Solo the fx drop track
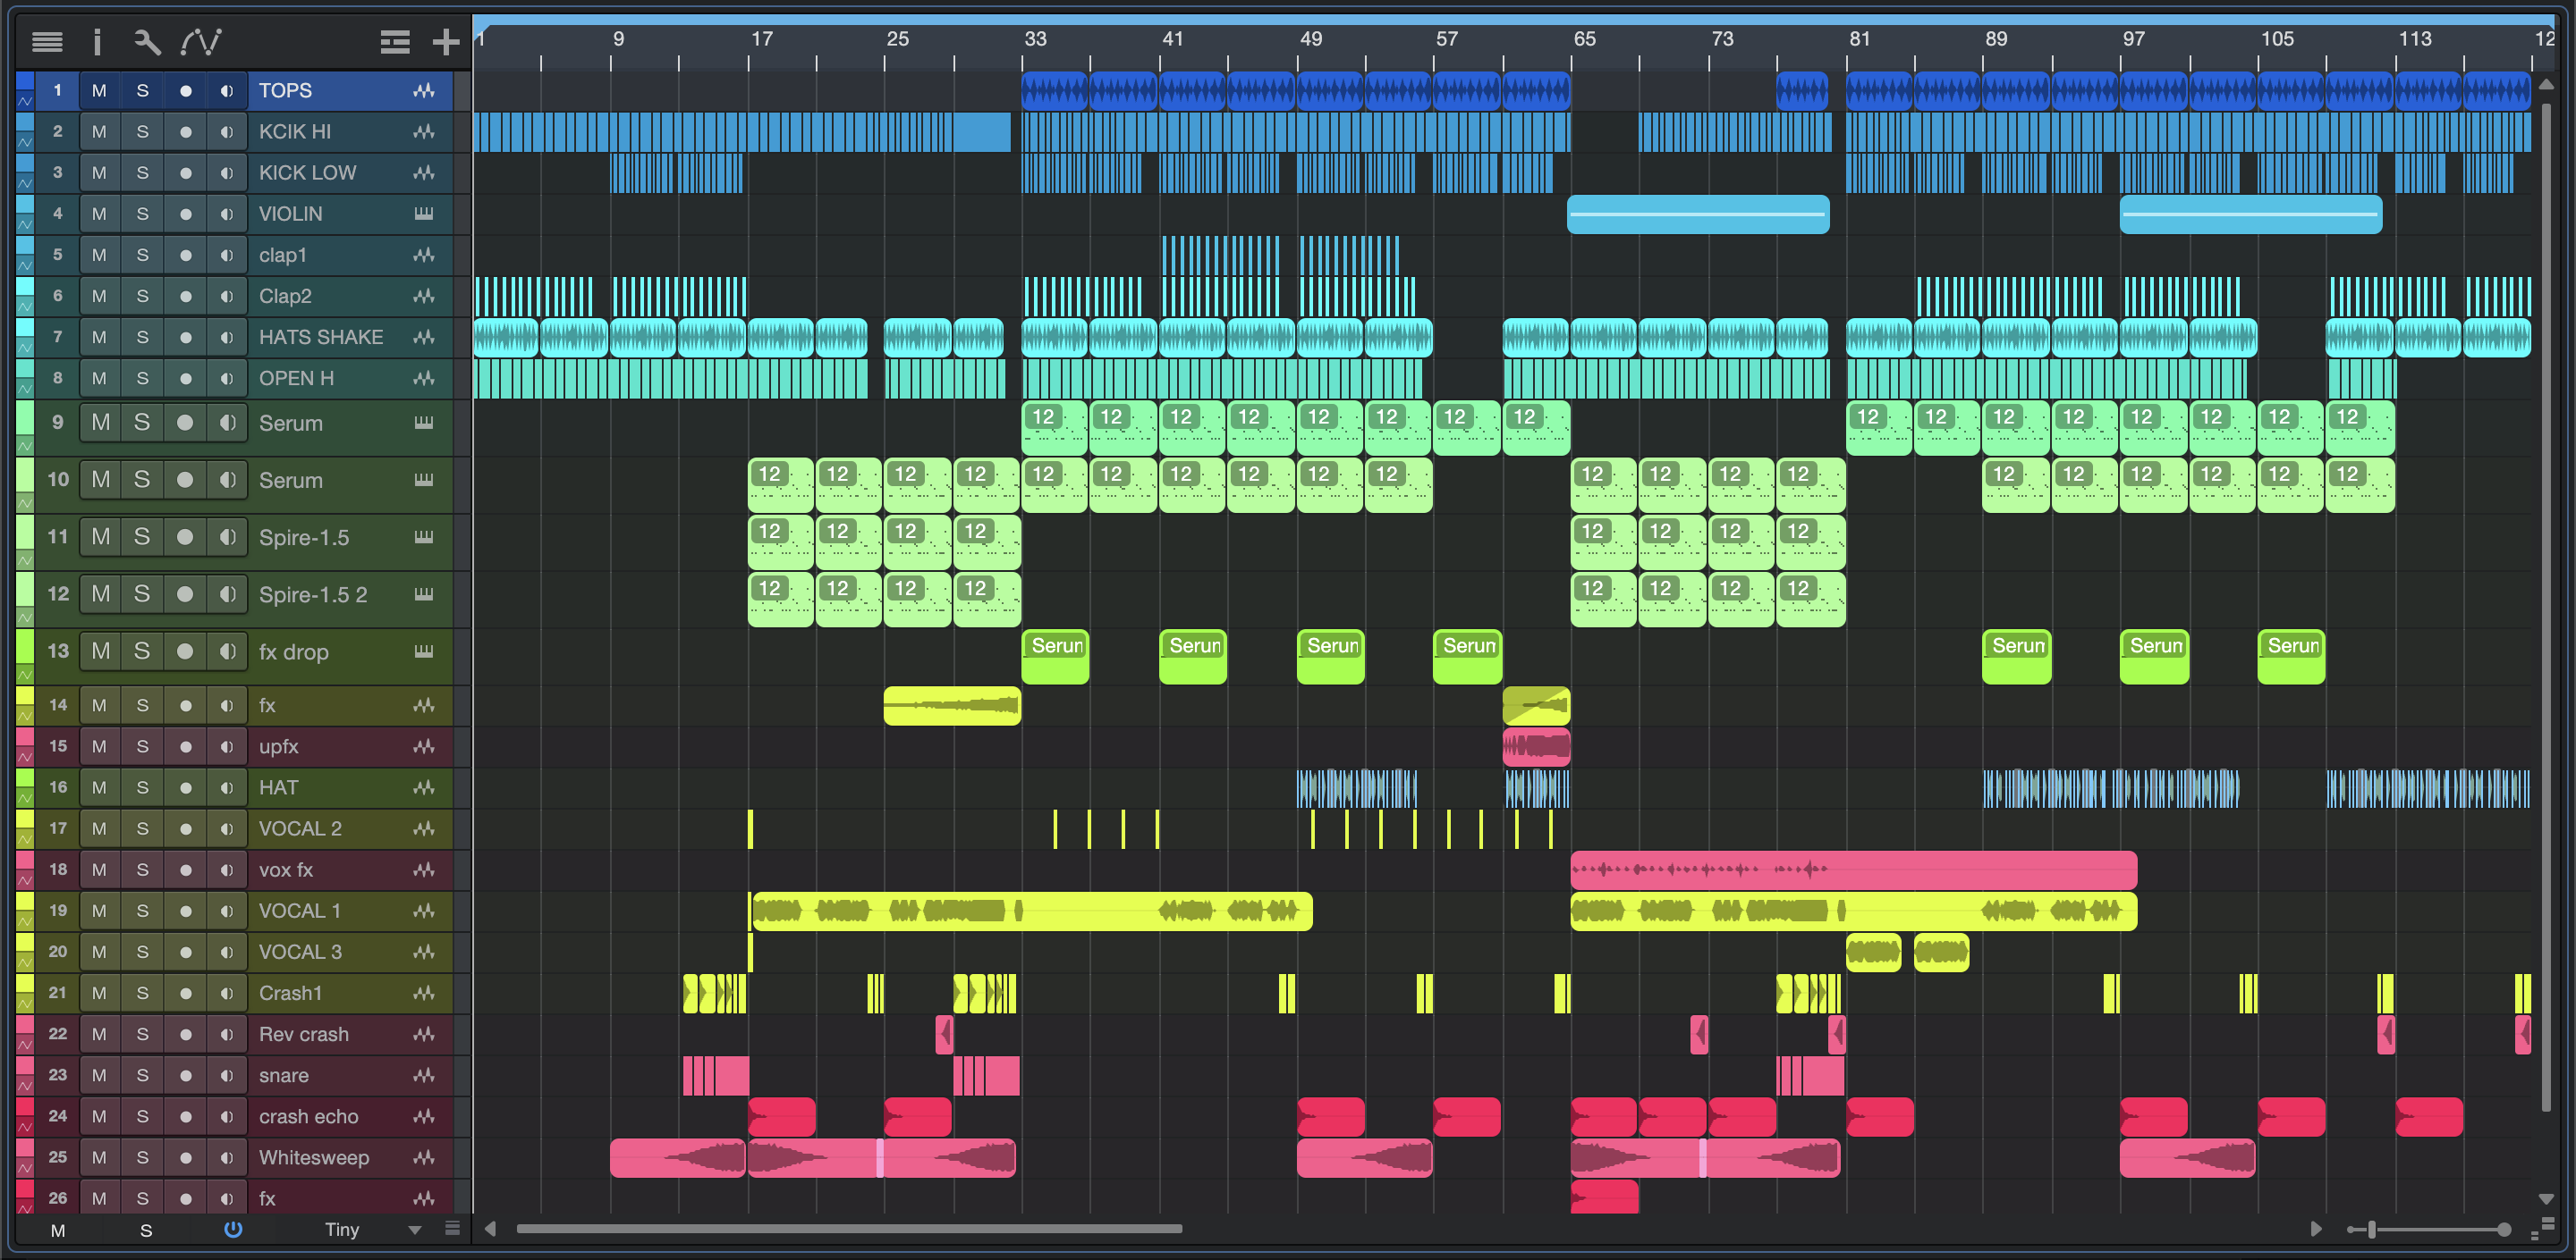Viewport: 2576px width, 1260px height. pos(142,651)
